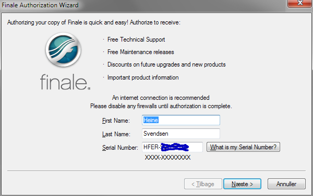Click the finale wordmark below the logo
This screenshot has height=196, width=313.
click(x=65, y=82)
